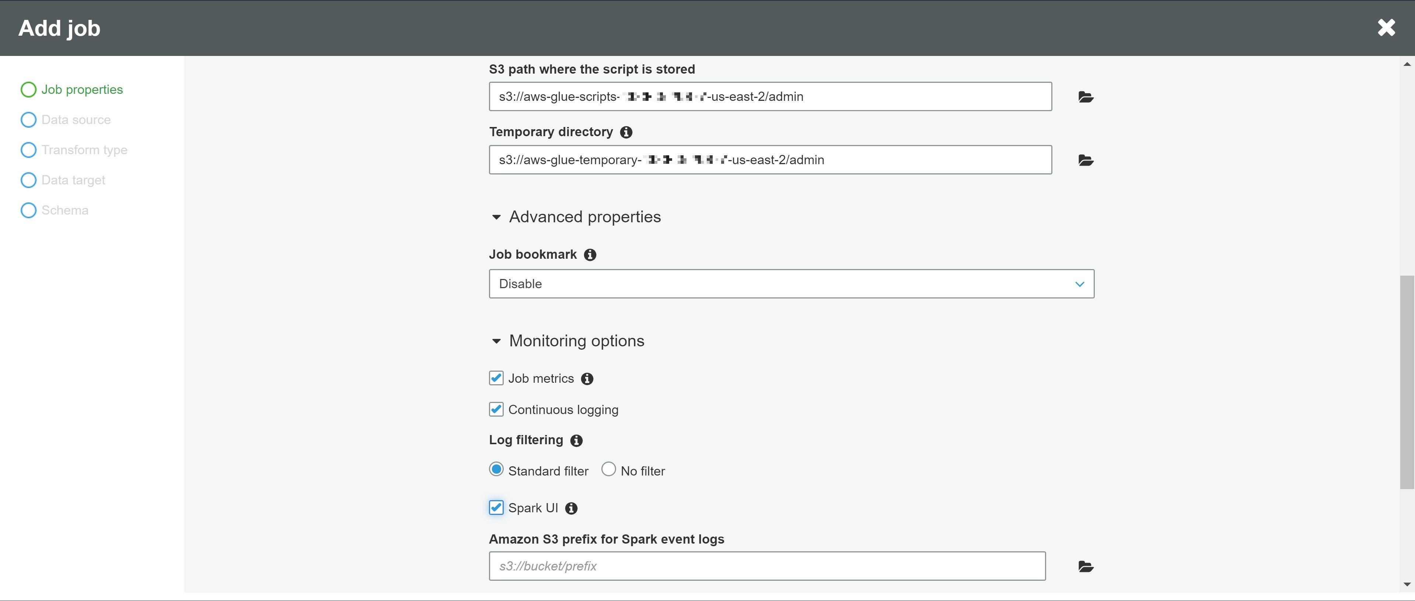Show Spark UI help info
Image resolution: width=1415 pixels, height=601 pixels.
coord(571,508)
